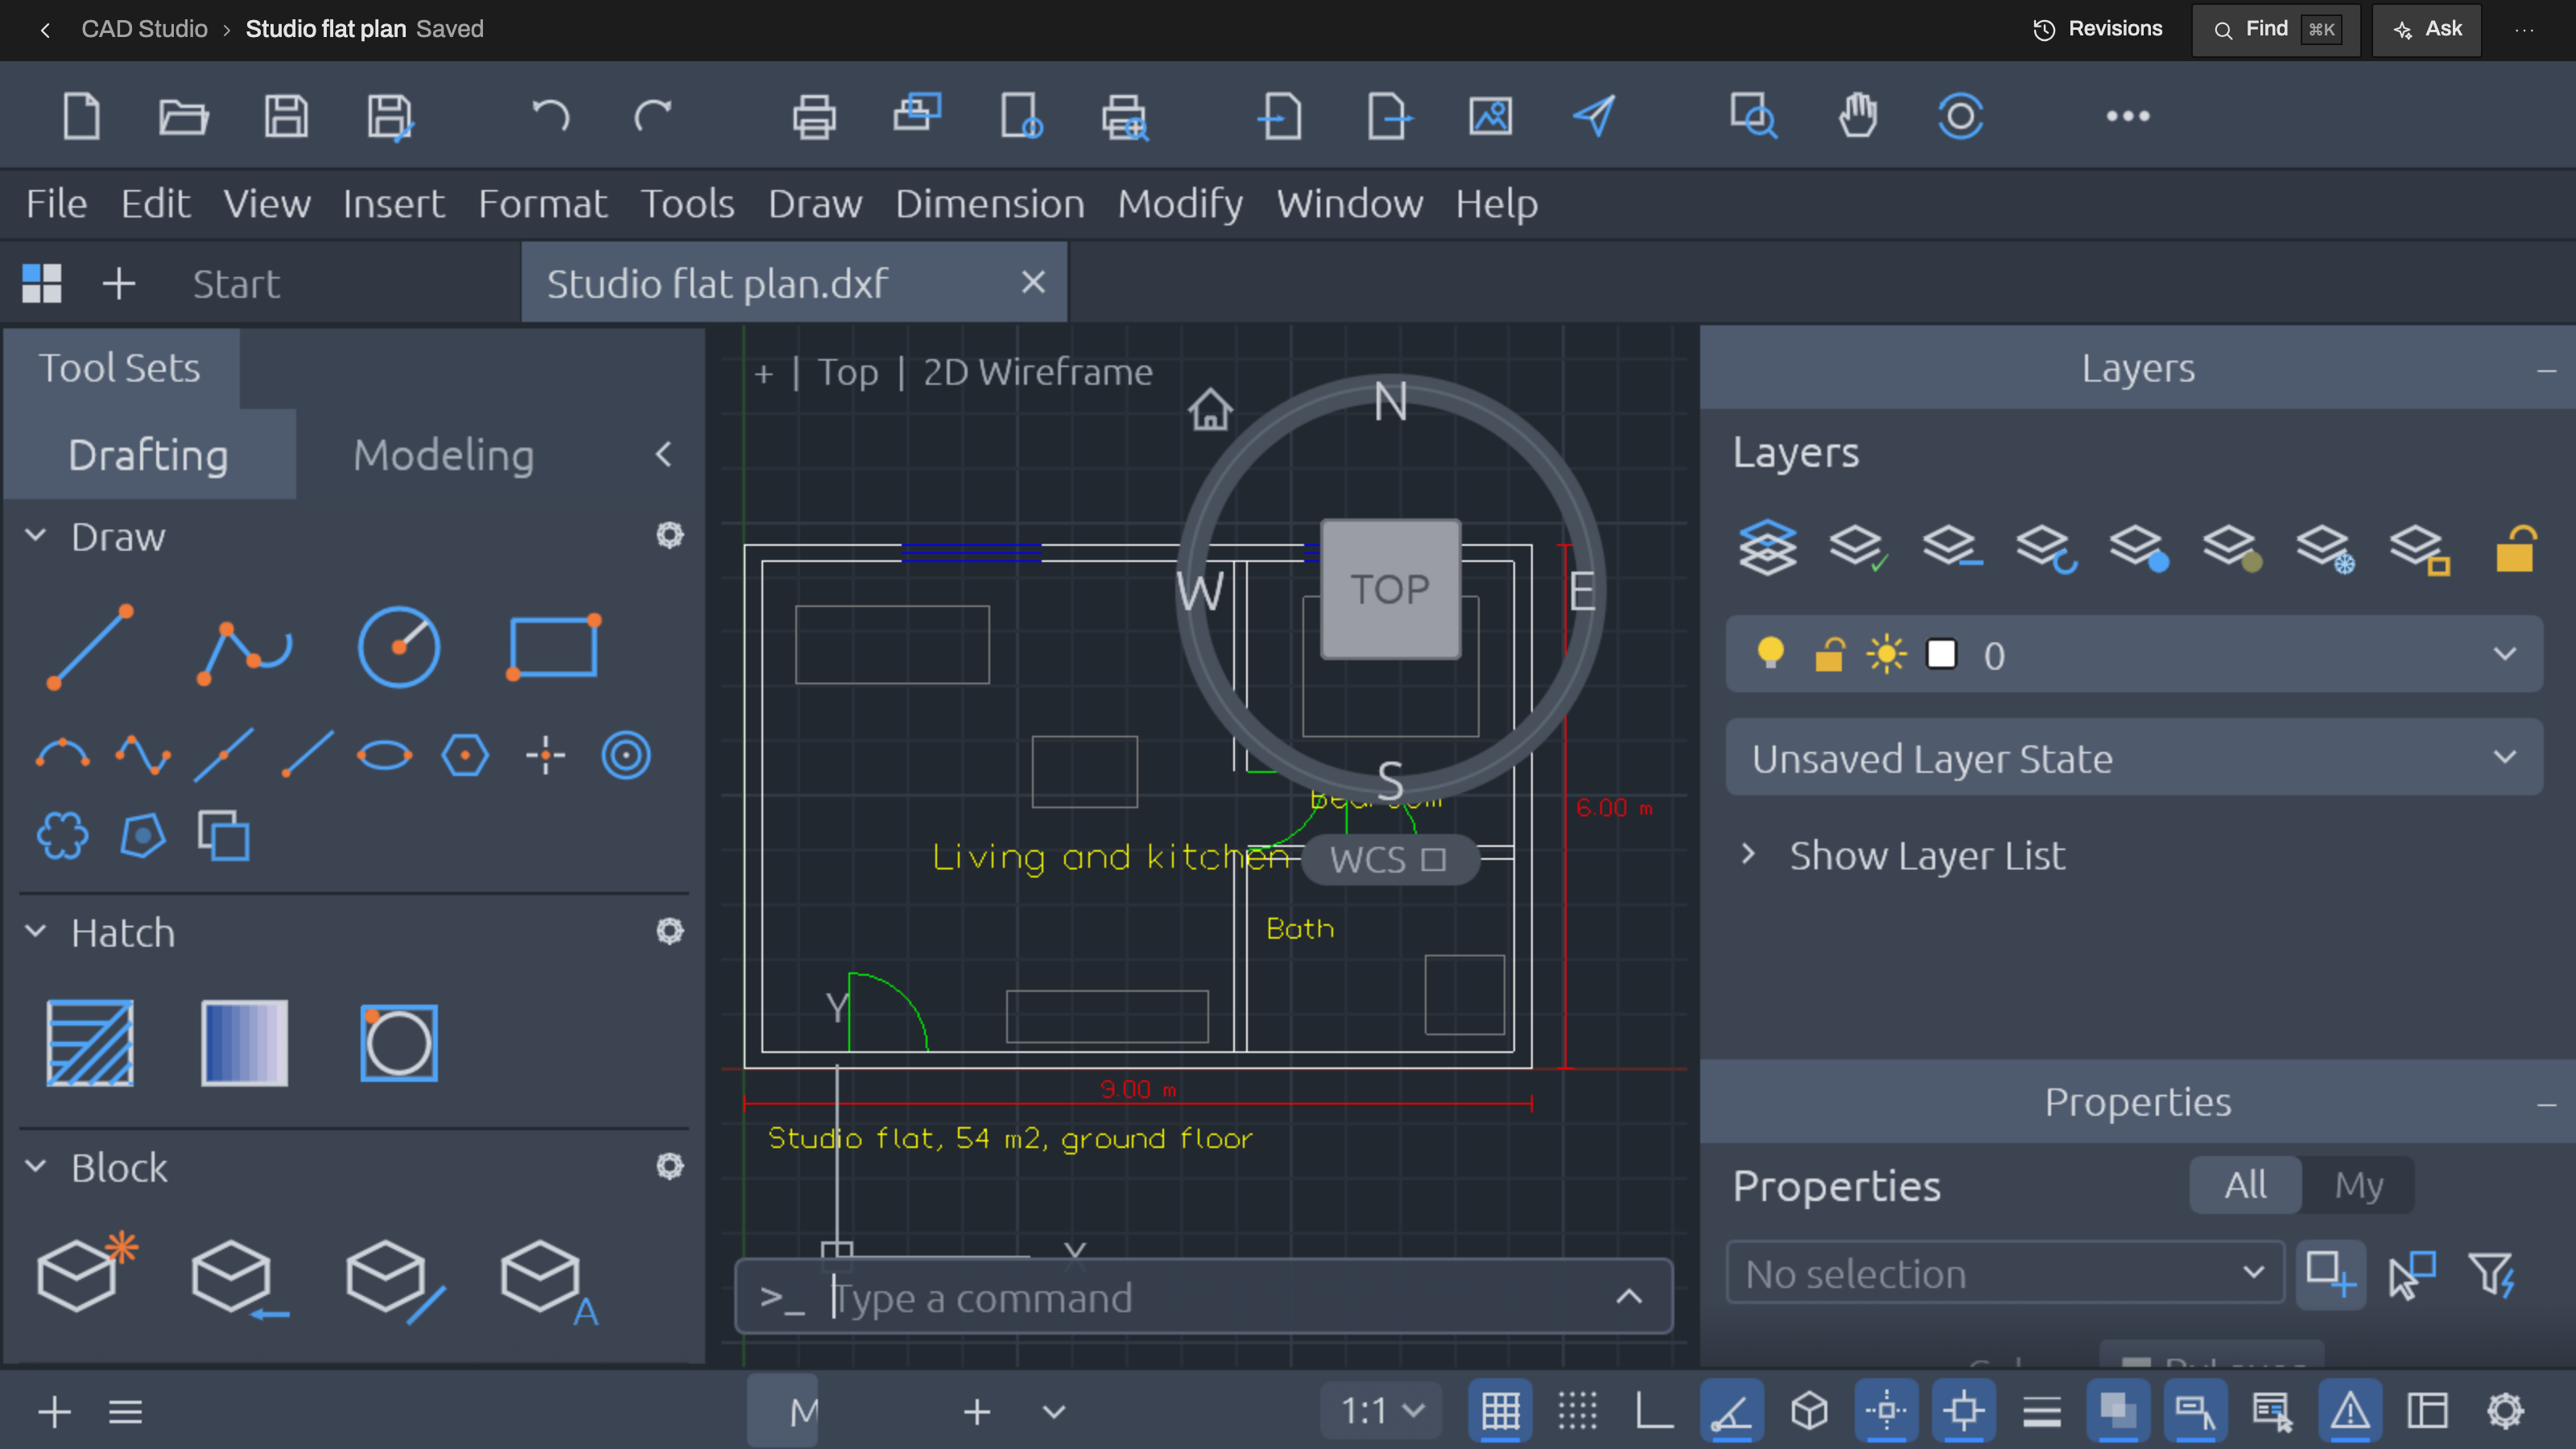Toggle layer 0 lock icon
This screenshot has height=1449, width=2576.
pos(1829,654)
